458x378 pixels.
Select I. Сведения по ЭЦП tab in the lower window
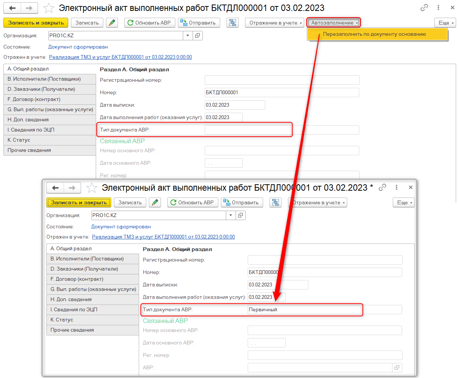coord(92,309)
